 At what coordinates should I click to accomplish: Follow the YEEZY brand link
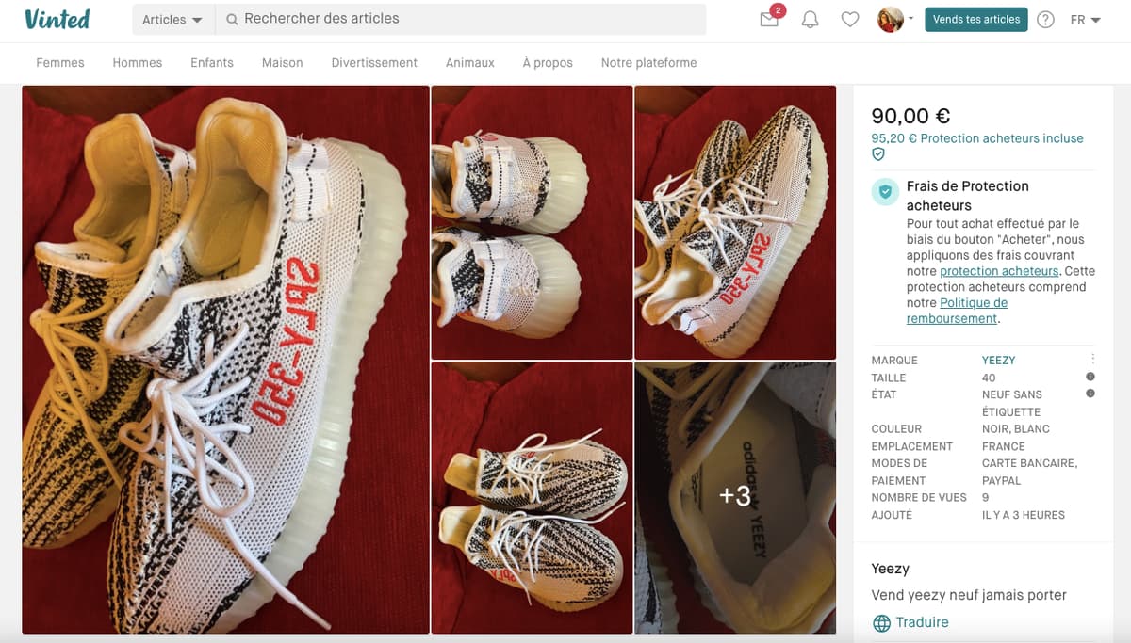coord(998,361)
